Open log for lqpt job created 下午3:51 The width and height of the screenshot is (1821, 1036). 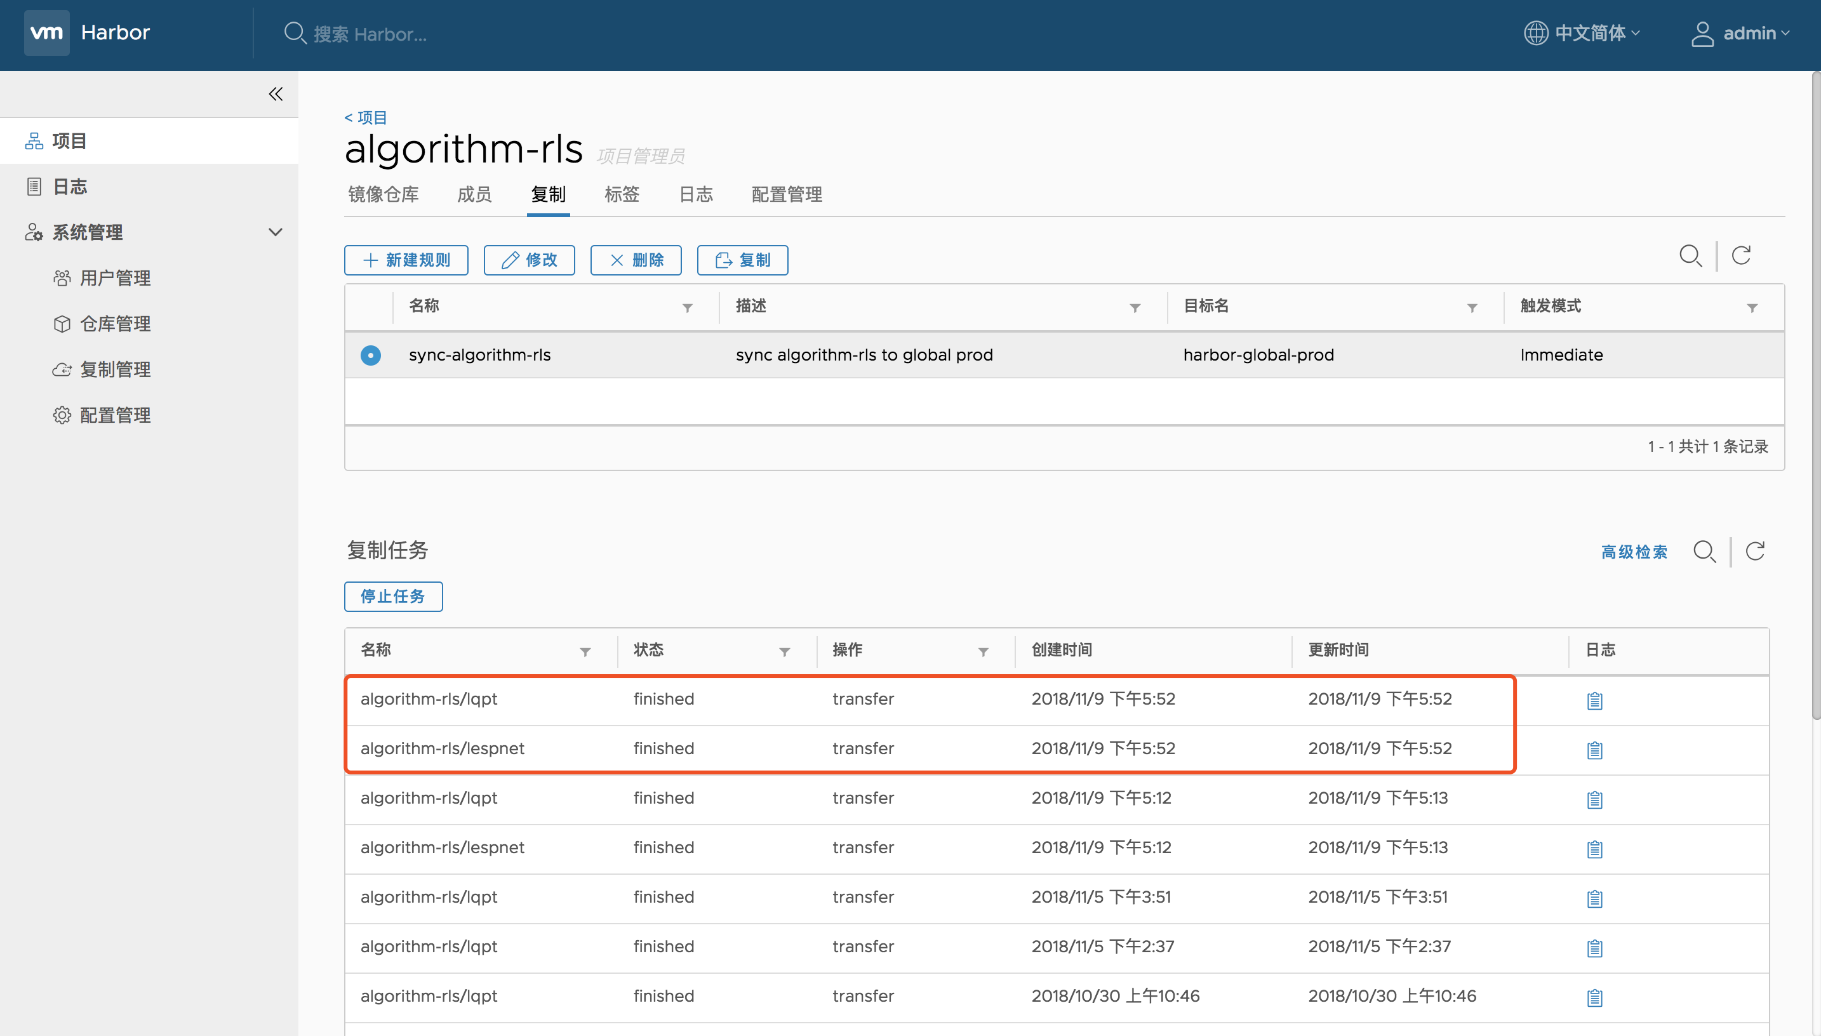point(1594,899)
